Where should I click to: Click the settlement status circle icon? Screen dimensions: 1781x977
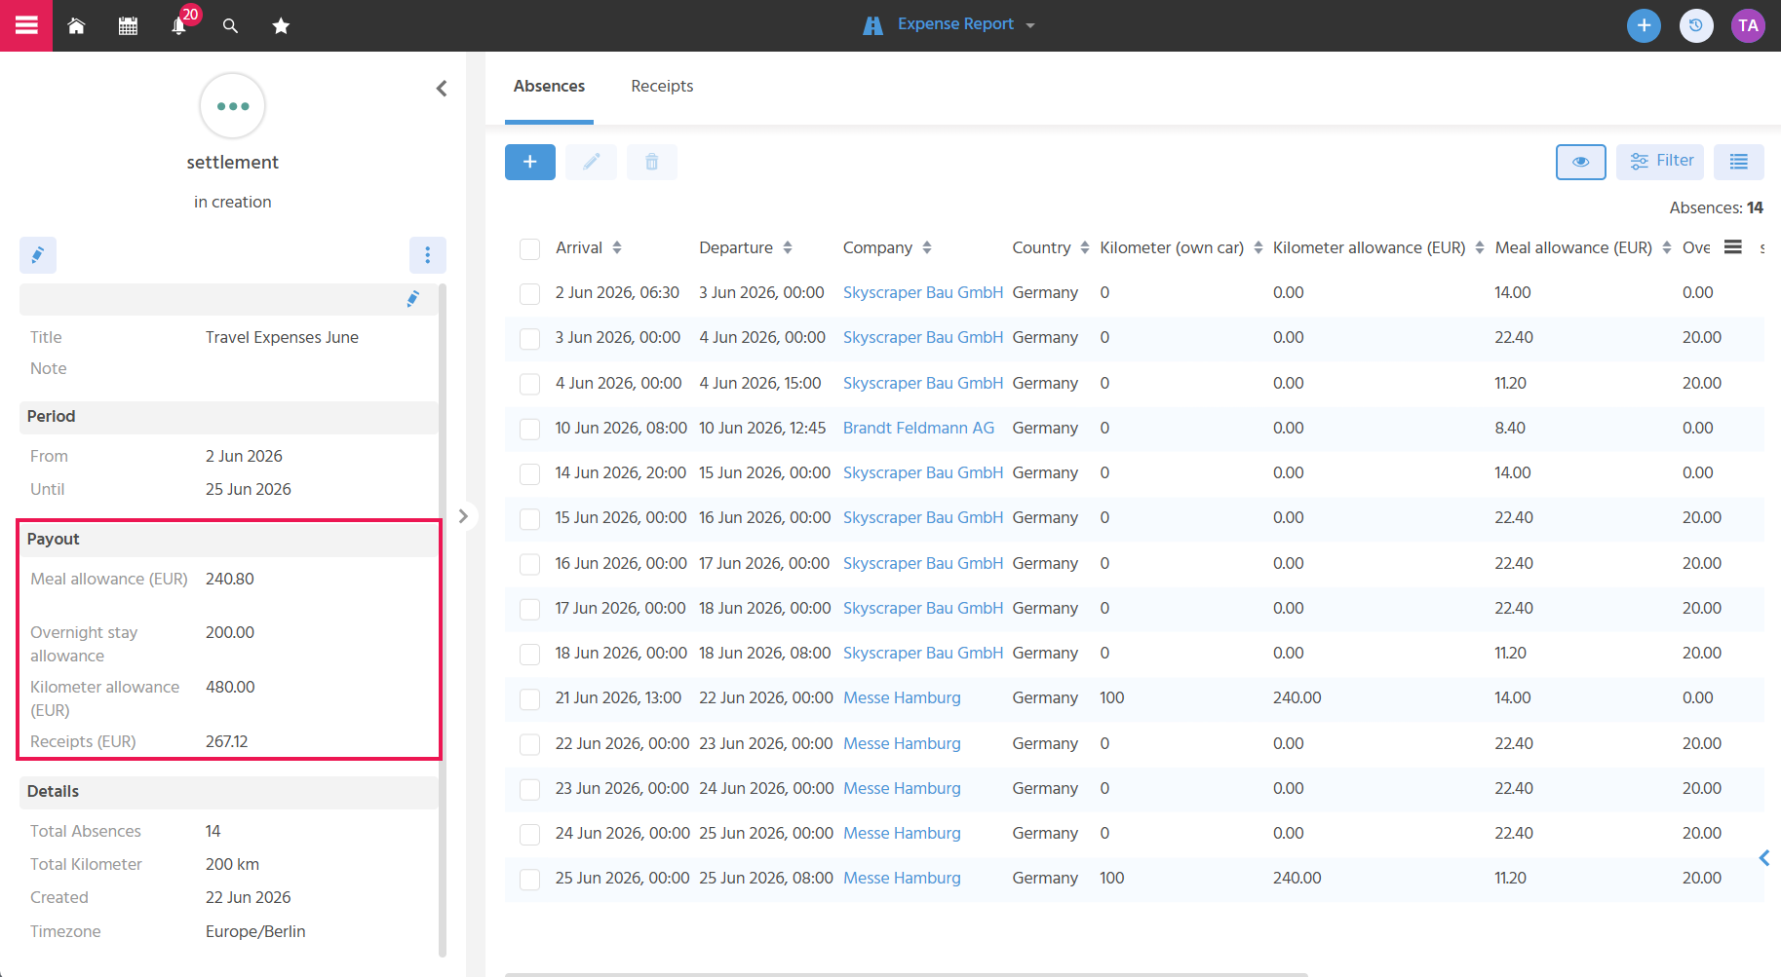[x=233, y=106]
